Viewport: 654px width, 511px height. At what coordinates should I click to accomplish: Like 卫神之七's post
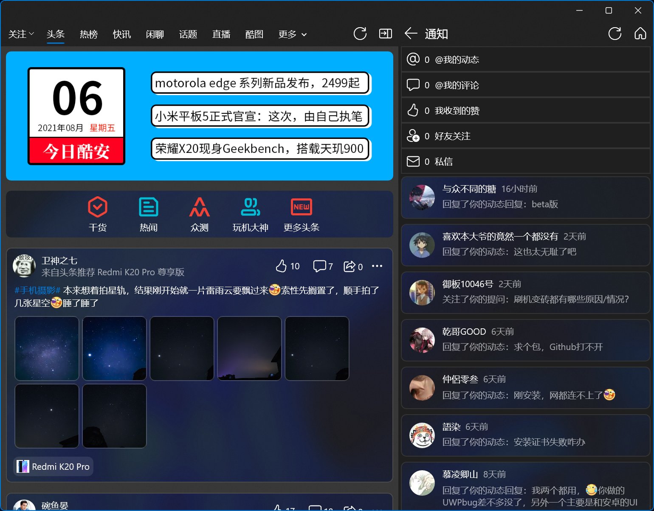pyautogui.click(x=288, y=266)
